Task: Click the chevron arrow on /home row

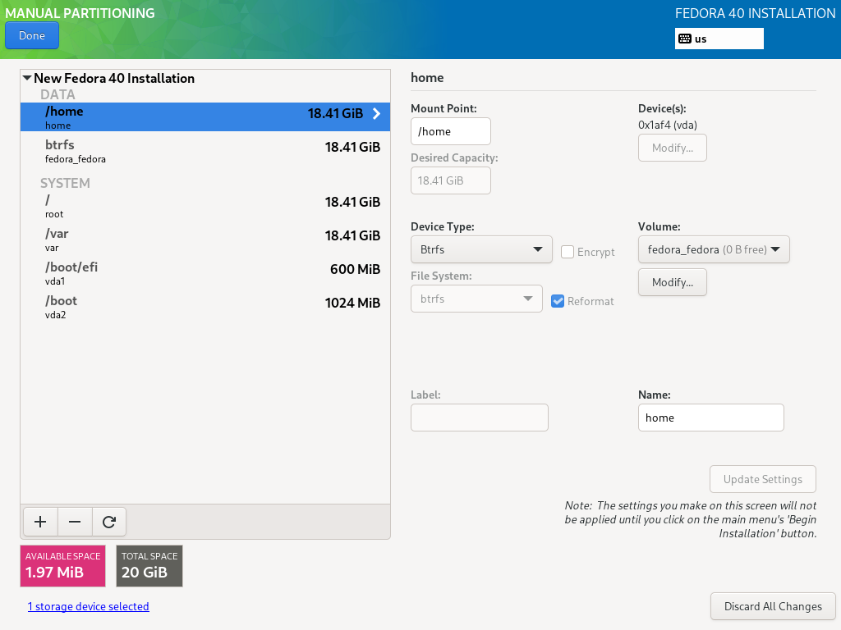Action: (x=376, y=113)
